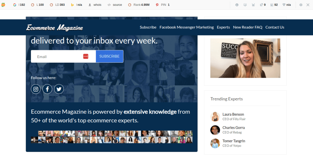The width and height of the screenshot is (313, 156).
Task: Play the video of the blonde woman
Action: [245, 58]
